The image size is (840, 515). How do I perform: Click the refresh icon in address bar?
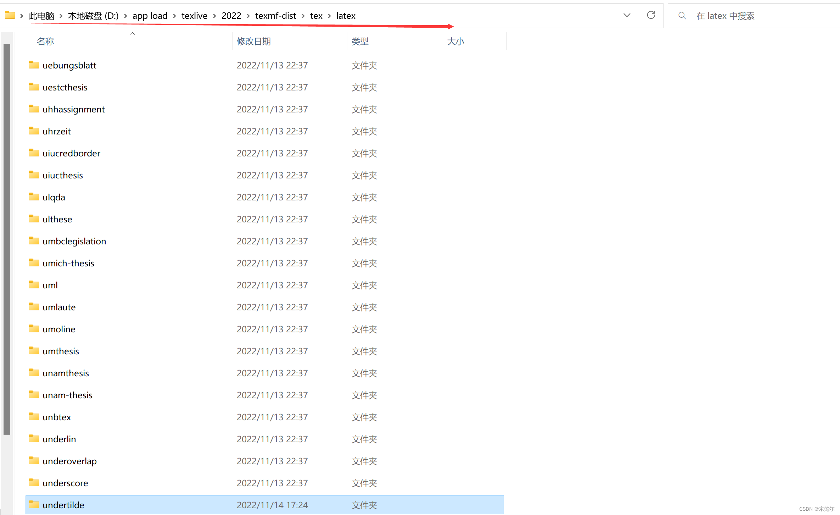(651, 15)
